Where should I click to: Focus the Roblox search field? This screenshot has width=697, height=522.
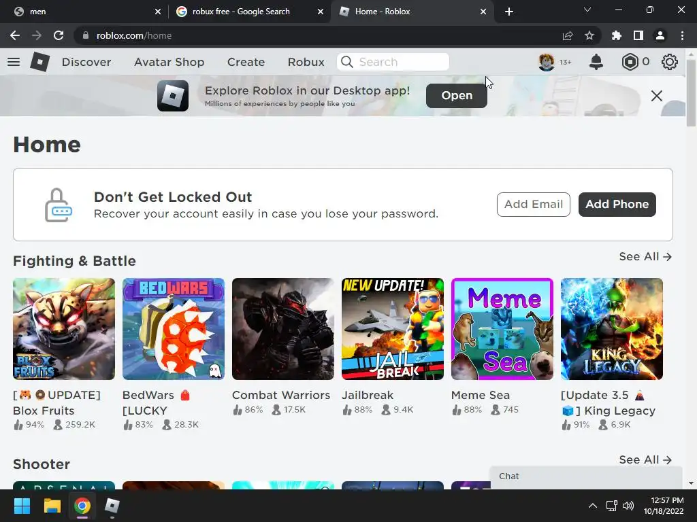pyautogui.click(x=393, y=62)
